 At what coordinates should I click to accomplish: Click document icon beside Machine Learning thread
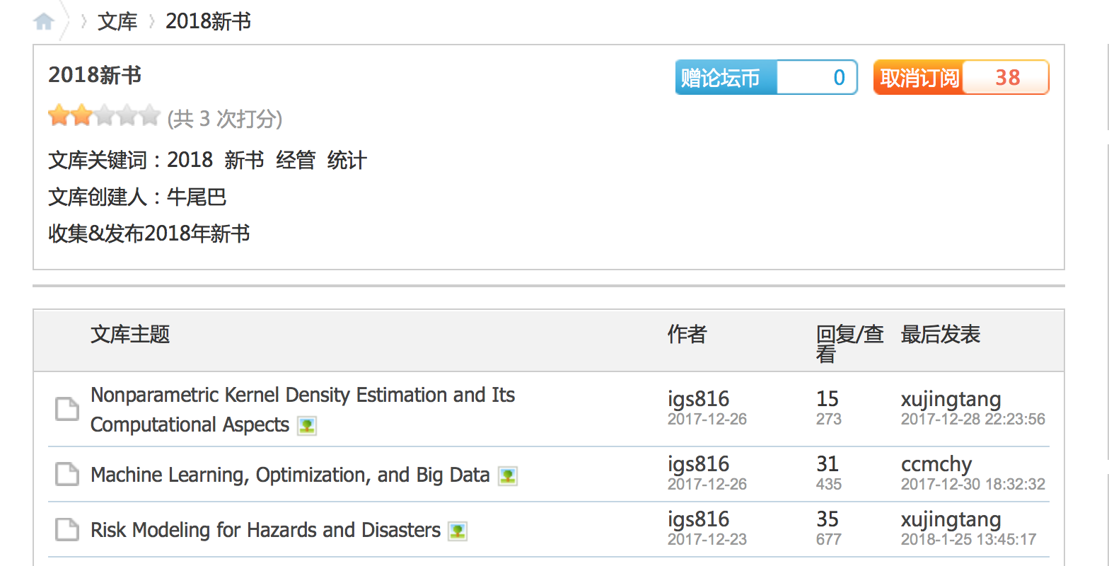(x=67, y=474)
